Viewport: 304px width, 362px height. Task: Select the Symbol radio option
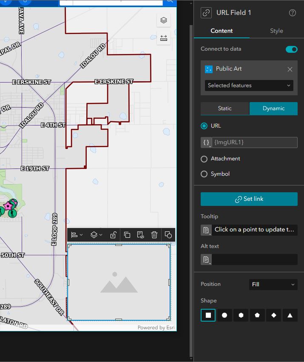[204, 174]
